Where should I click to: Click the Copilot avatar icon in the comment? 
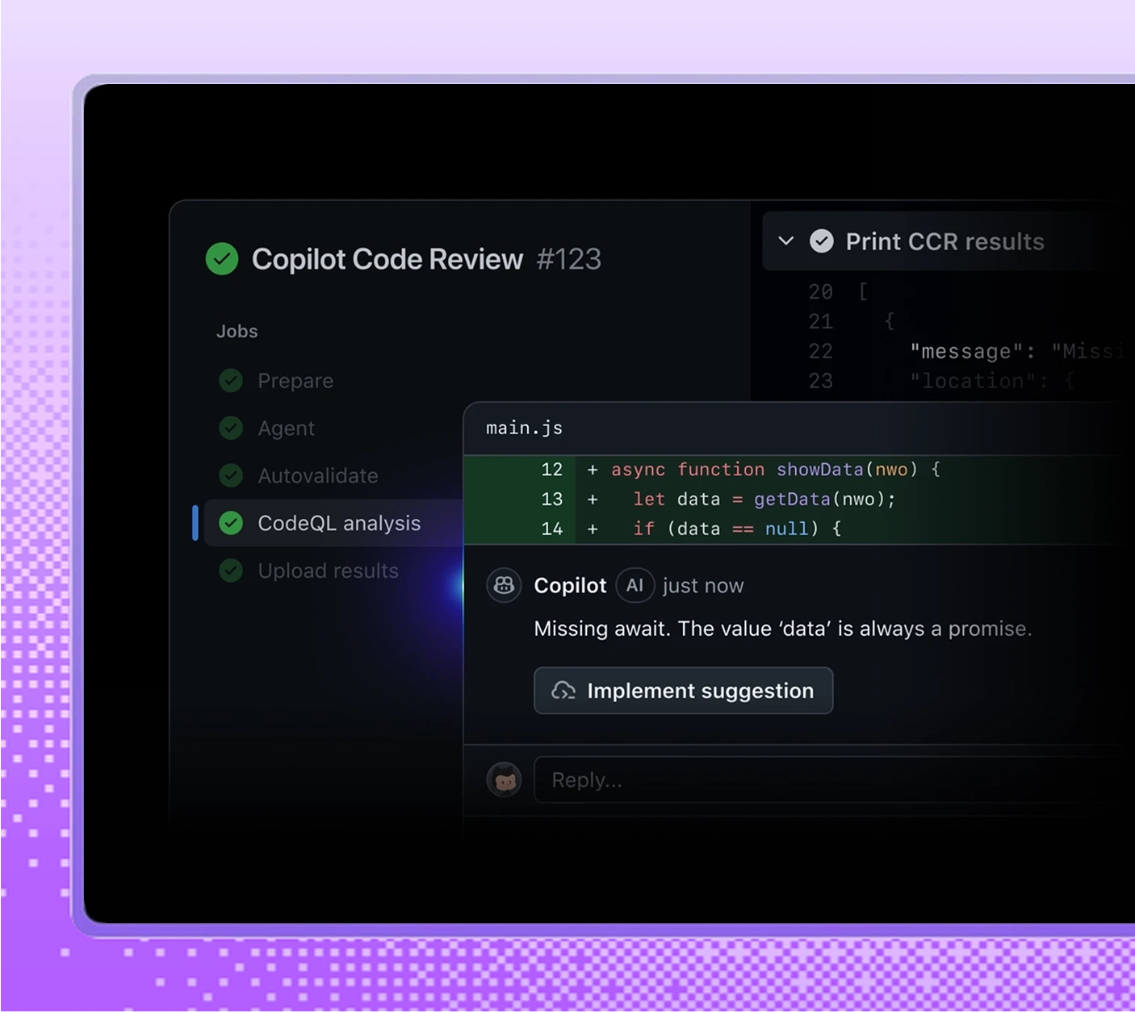504,585
